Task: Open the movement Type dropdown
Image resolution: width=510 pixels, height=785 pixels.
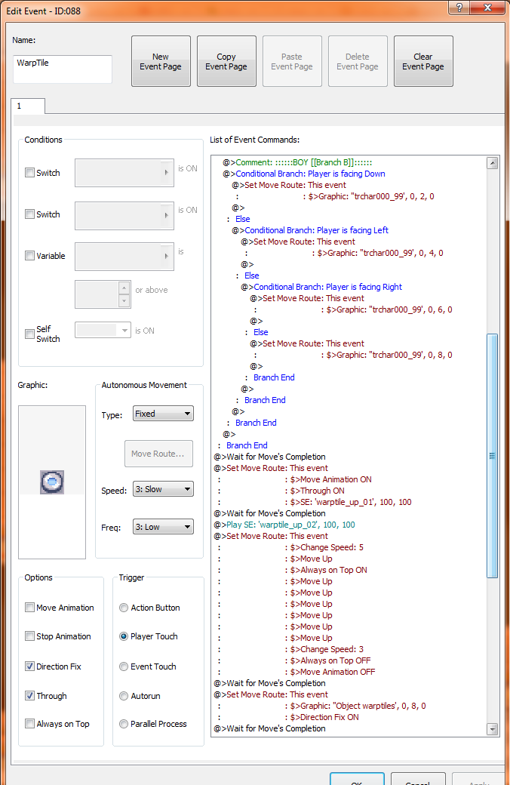Action: [x=163, y=414]
